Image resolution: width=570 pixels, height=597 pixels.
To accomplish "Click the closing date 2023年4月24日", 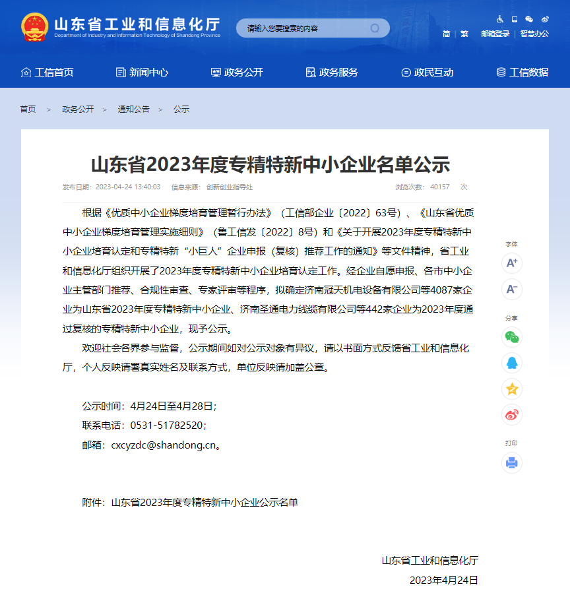I will pos(443,580).
